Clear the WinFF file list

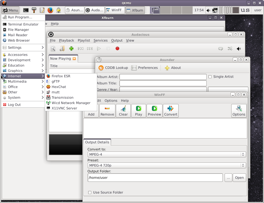(123, 111)
